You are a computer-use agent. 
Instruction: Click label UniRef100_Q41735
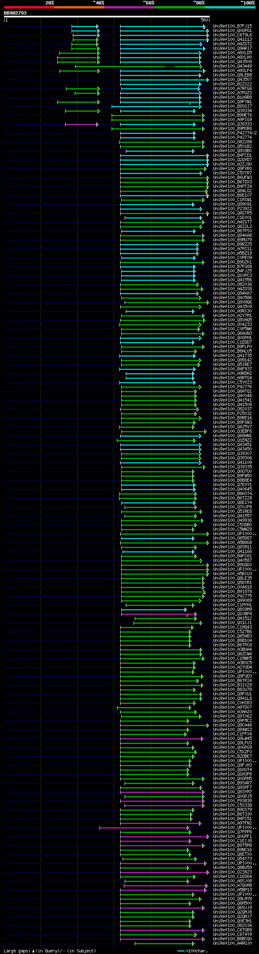pyautogui.click(x=232, y=355)
